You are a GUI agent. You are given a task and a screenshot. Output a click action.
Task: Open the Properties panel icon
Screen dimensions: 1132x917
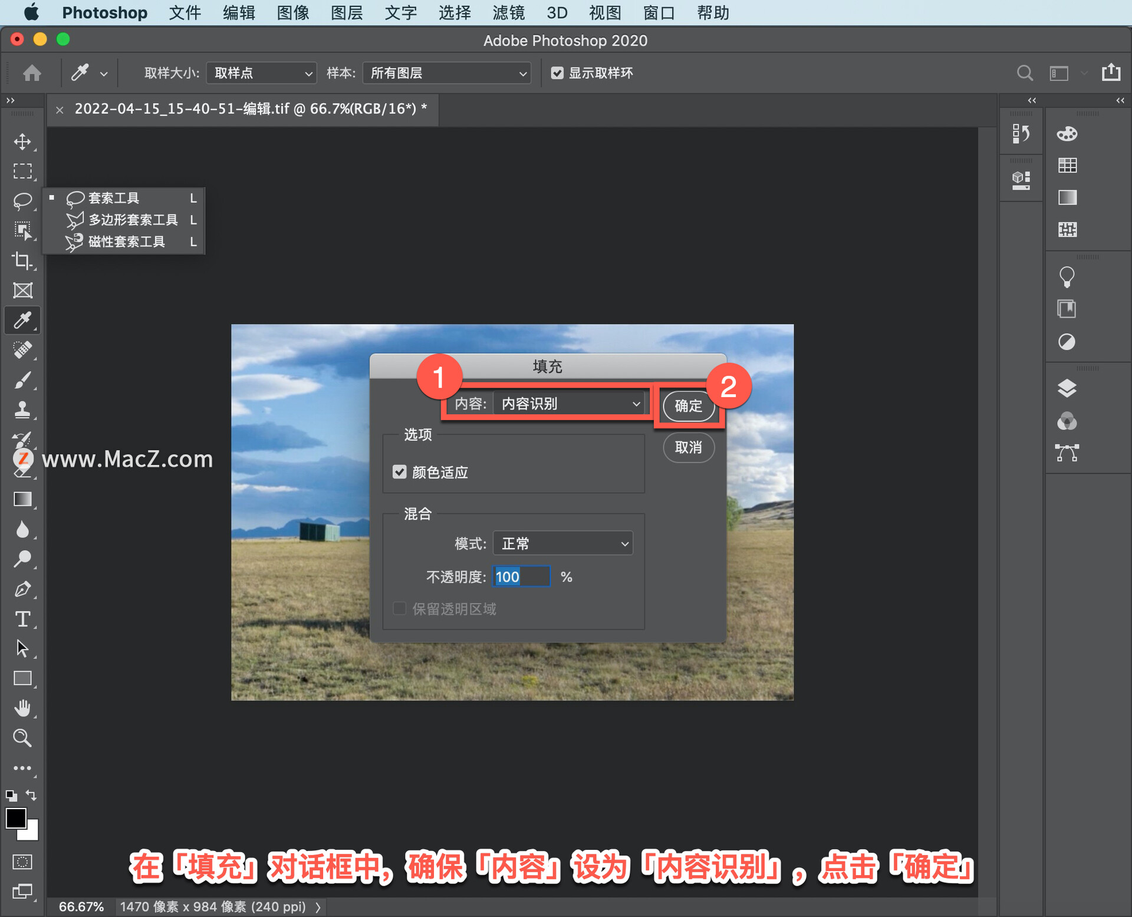[x=1021, y=180]
